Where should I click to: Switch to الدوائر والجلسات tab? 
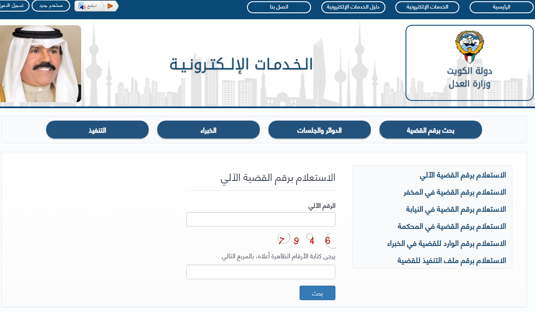[x=319, y=130]
